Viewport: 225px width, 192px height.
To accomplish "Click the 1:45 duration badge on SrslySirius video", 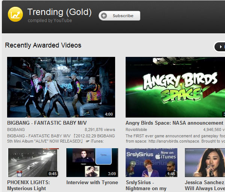I will tap(171, 174).
